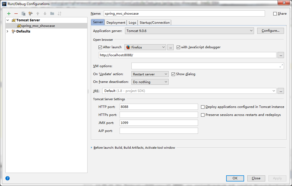This screenshot has height=186, width=292.
Task: Select spring_mvc_showcase in the tree
Action: pyautogui.click(x=46, y=26)
